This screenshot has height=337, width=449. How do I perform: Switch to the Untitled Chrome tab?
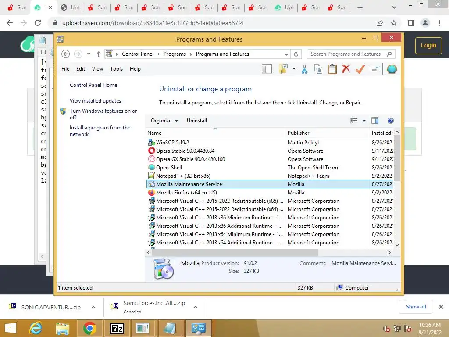(71, 7)
